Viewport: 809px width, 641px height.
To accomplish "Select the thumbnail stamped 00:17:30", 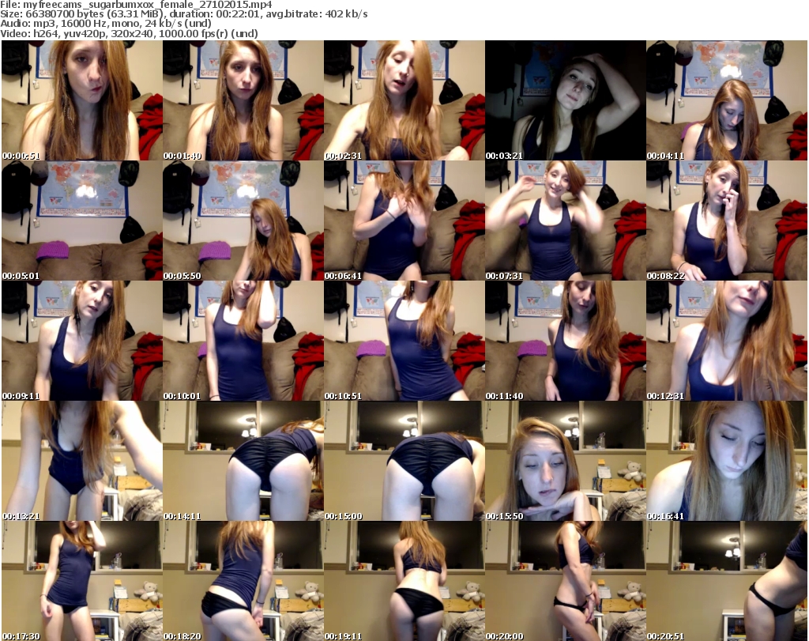I will (82, 581).
